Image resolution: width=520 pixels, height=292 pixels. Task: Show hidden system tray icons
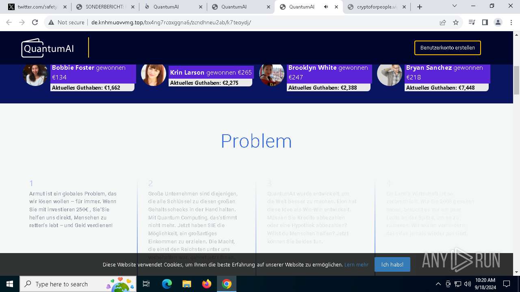pos(438,284)
